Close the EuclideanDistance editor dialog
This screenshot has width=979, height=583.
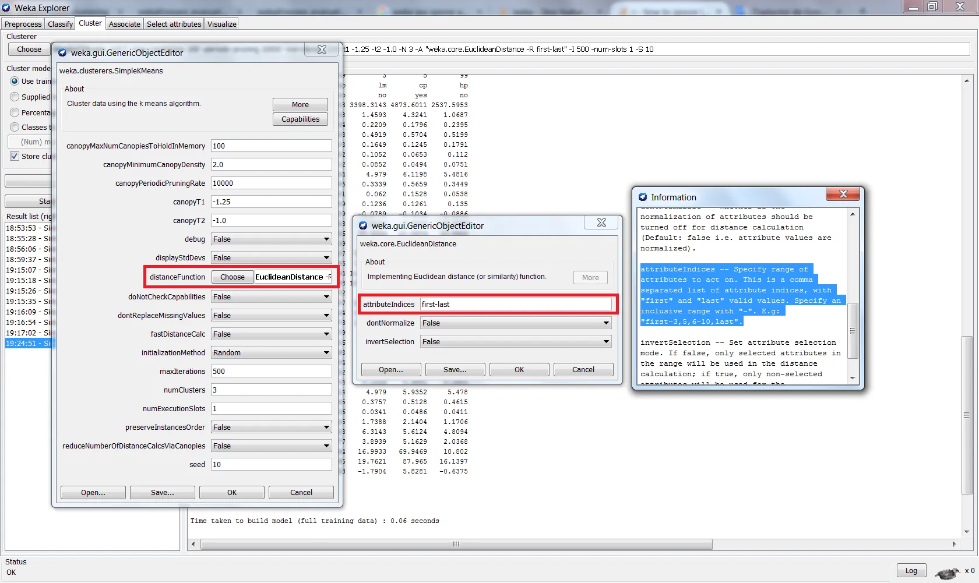(x=601, y=222)
